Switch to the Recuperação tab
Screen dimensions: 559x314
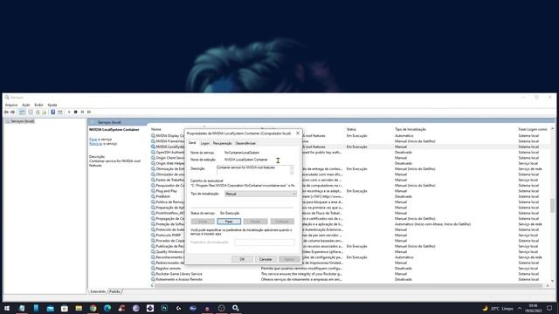[x=222, y=143]
